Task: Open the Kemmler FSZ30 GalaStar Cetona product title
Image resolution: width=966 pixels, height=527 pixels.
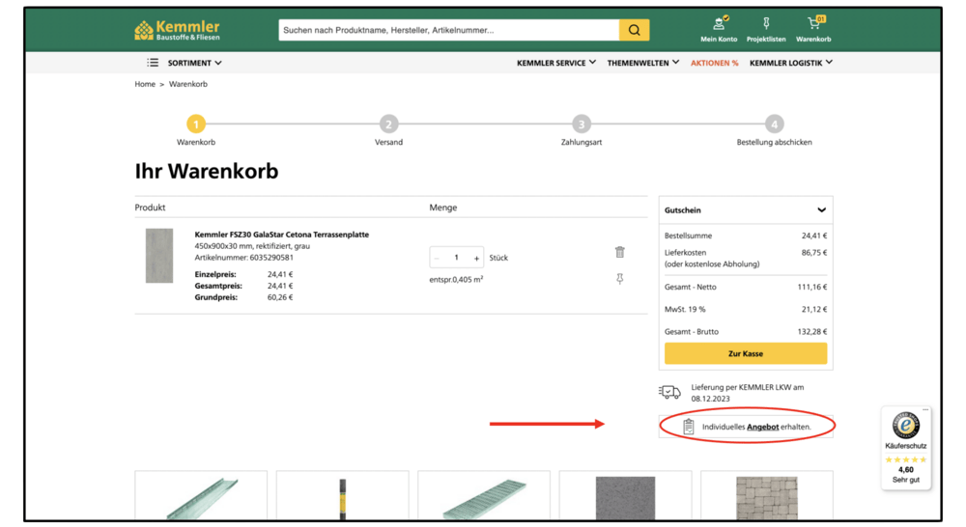Action: [x=281, y=235]
